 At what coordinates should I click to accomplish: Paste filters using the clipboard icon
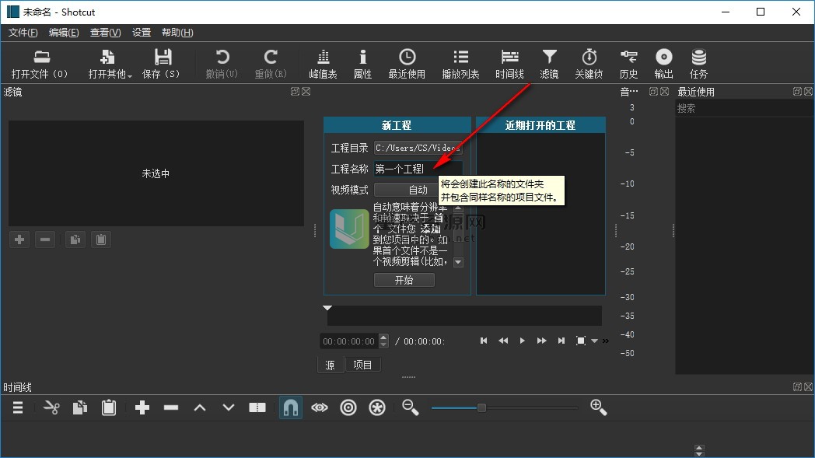point(101,239)
